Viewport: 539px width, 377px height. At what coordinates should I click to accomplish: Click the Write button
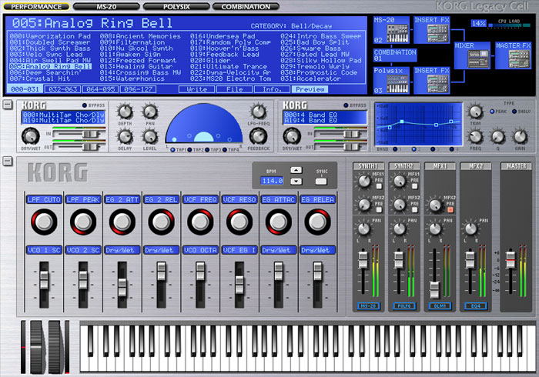(197, 89)
